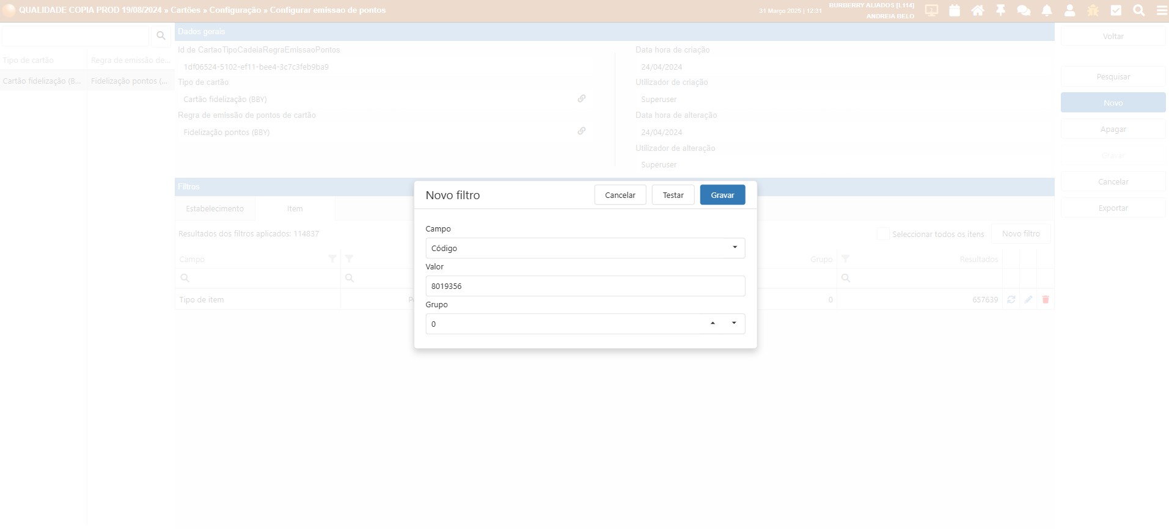Click the Novo button in right panel

click(1113, 103)
